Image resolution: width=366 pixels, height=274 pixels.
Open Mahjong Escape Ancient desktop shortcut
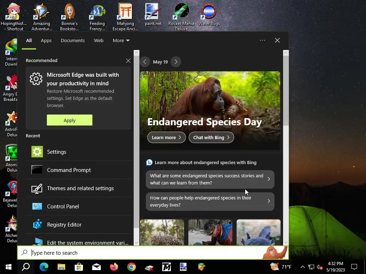click(x=125, y=17)
